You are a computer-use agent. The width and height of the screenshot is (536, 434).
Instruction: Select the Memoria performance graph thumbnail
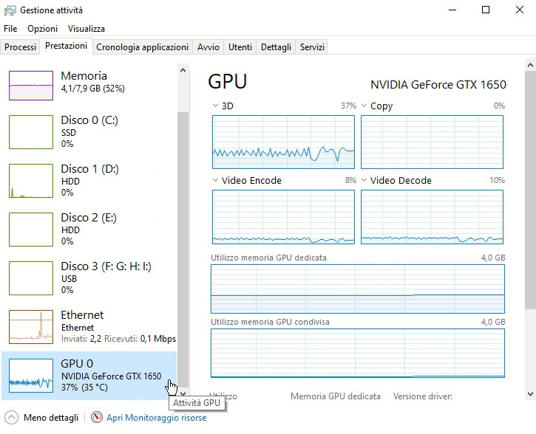[31, 86]
